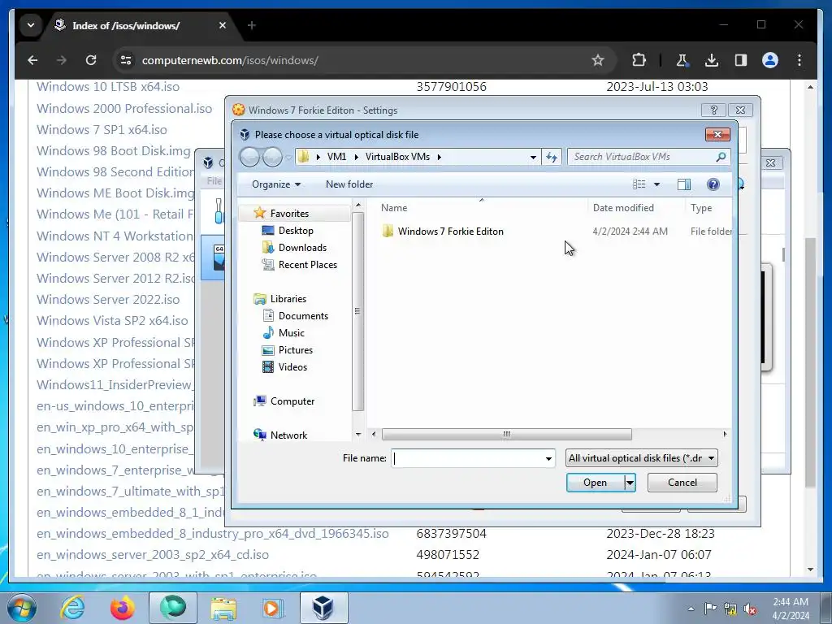The image size is (832, 624).
Task: Click horizontal scrollbar in file list
Action: coord(507,434)
